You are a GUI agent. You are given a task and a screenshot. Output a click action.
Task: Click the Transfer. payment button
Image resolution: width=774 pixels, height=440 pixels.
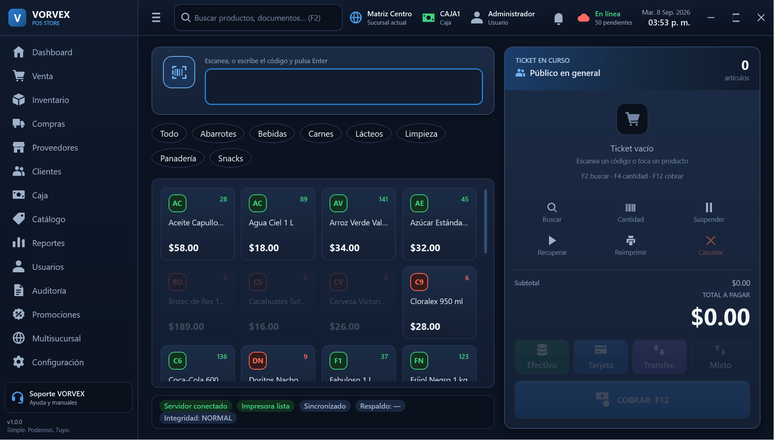tap(659, 357)
